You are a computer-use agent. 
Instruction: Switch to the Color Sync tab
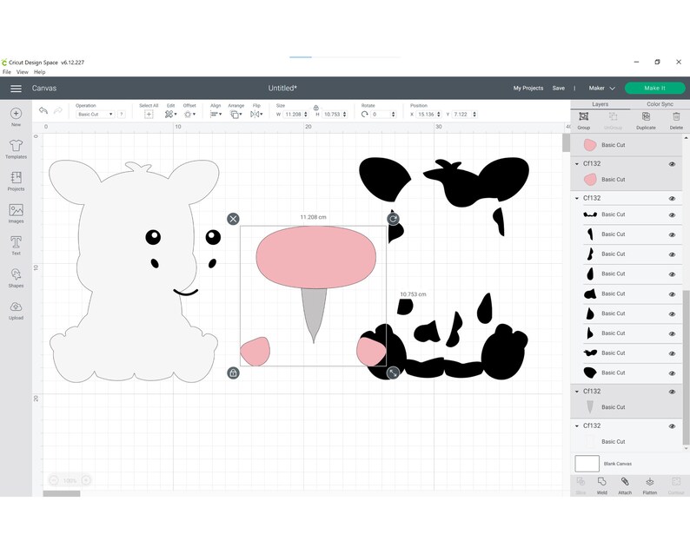[660, 104]
